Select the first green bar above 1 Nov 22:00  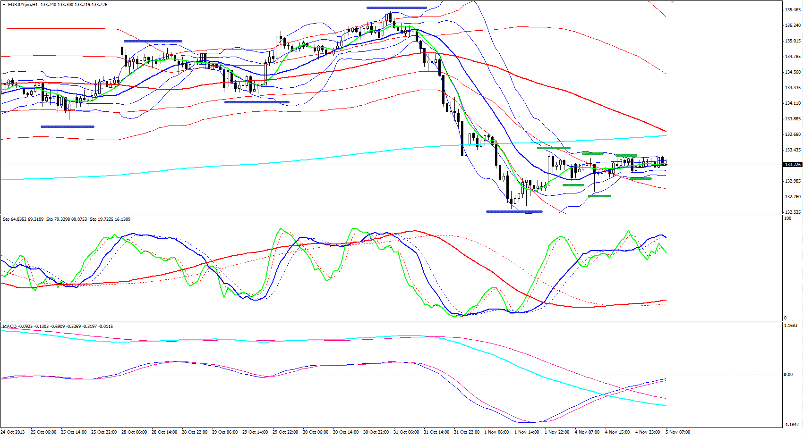click(554, 148)
